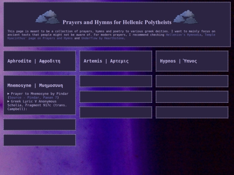Viewport: 234px width, 175px height.
Task: Click the Aphrodite | Αφροδιτη heading
Action: click(34, 61)
